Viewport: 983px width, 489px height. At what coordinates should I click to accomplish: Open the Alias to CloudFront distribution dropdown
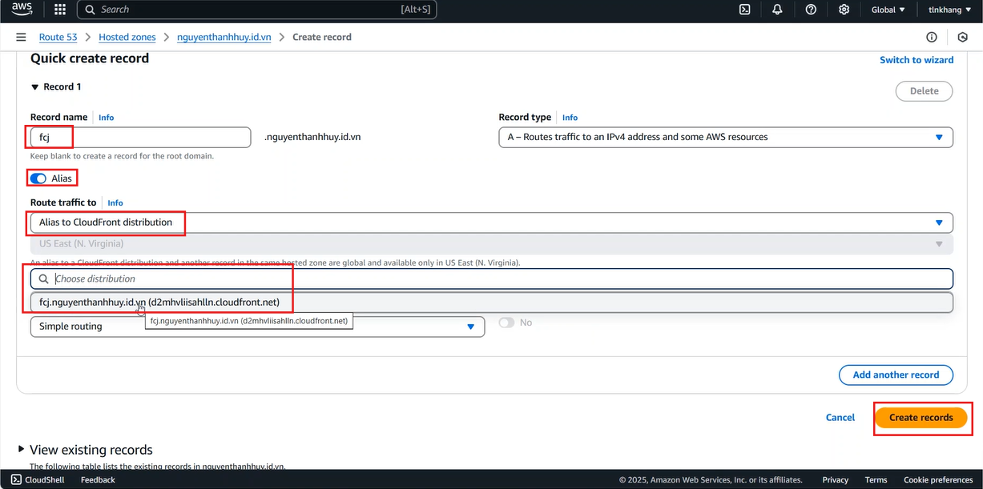point(492,222)
